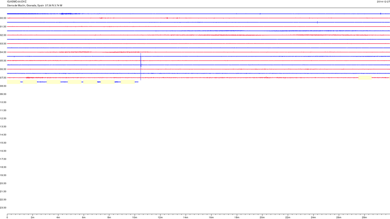
Task: Click the 8m axis tick label
Action: click(109, 217)
